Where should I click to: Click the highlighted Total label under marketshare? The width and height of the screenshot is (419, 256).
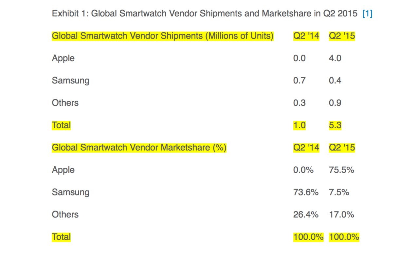[61, 237]
